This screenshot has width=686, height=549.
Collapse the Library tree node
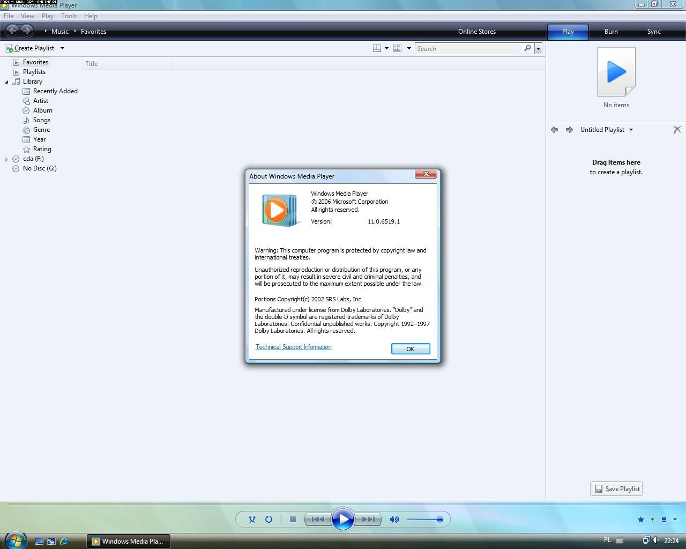pyautogui.click(x=6, y=82)
